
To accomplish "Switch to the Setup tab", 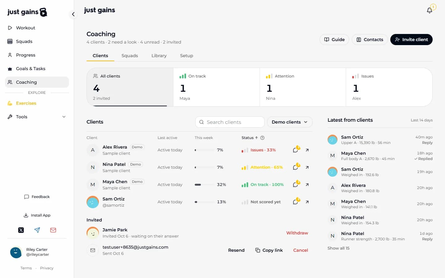I will tap(187, 56).
